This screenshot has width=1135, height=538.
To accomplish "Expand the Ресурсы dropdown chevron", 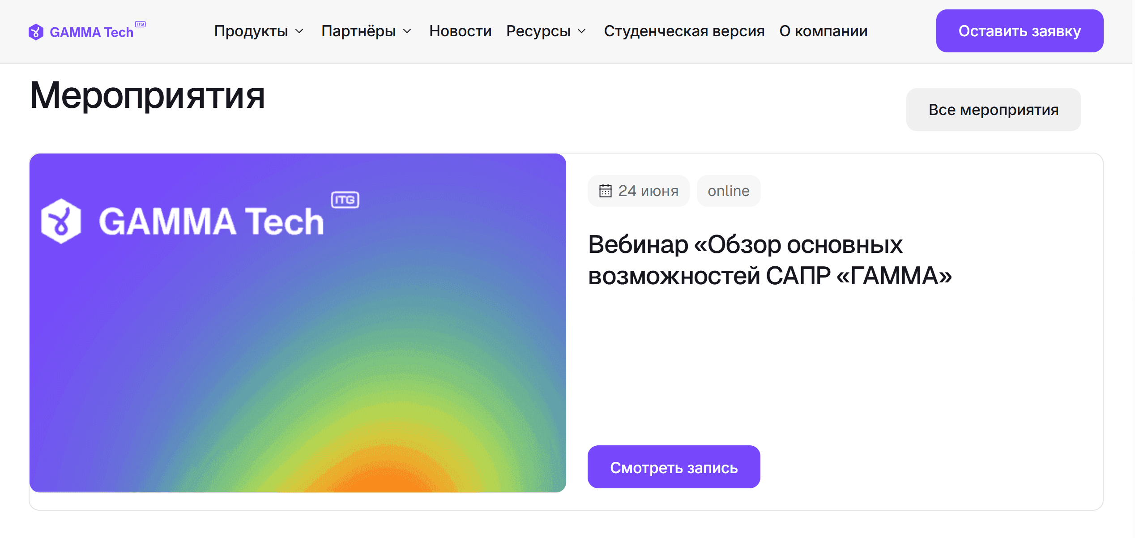I will click(x=581, y=31).
